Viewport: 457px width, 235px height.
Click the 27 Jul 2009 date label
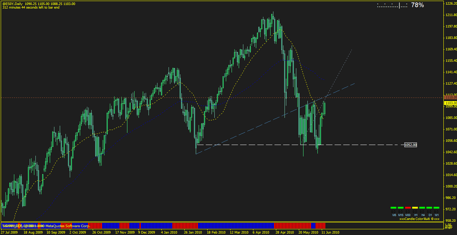pos(9,232)
